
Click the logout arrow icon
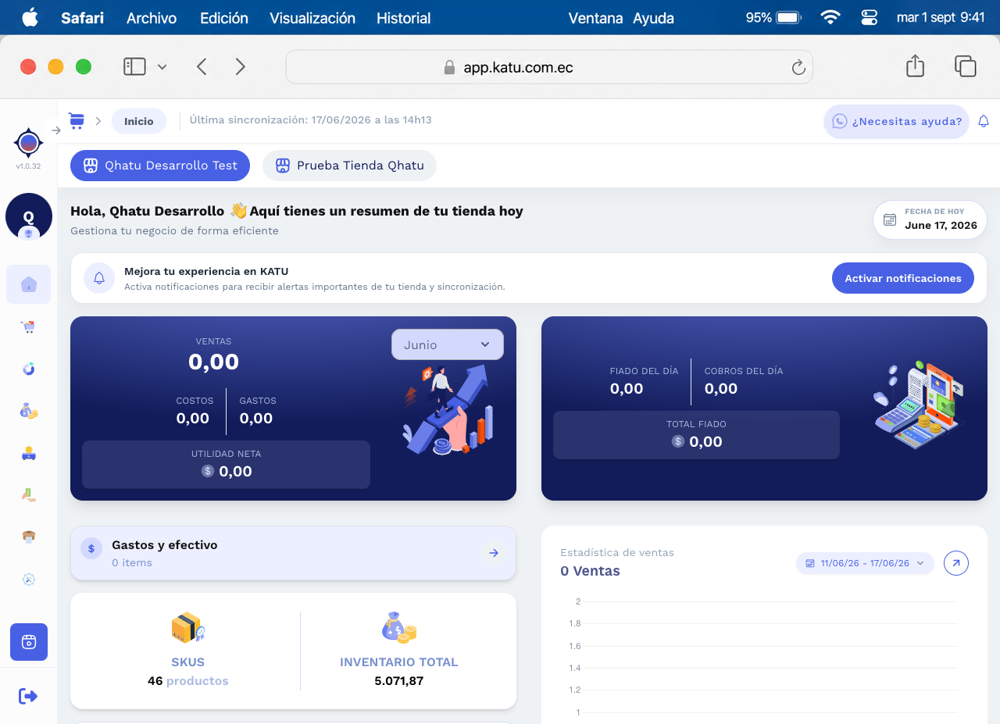28,696
